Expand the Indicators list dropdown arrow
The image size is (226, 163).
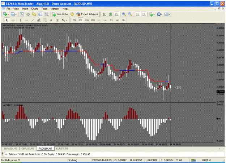154,14
